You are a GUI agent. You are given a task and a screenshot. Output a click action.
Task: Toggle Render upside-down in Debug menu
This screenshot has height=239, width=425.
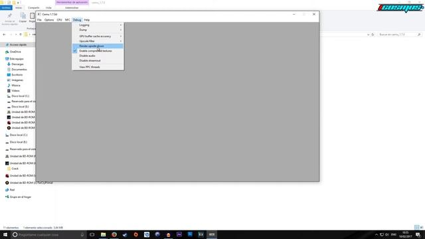pyautogui.click(x=98, y=46)
